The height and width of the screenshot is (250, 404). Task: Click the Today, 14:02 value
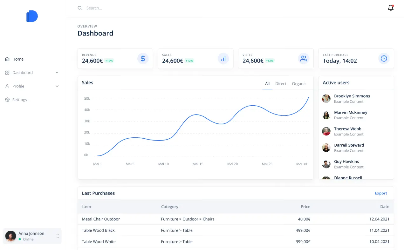click(x=340, y=61)
